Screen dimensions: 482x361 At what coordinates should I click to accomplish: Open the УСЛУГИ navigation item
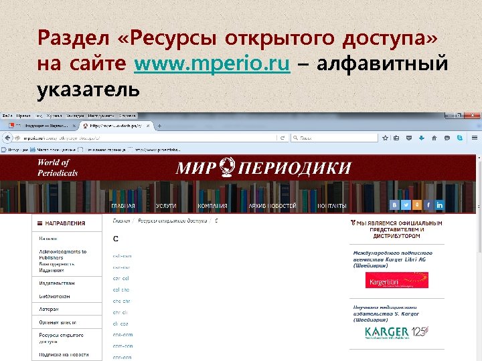166,206
